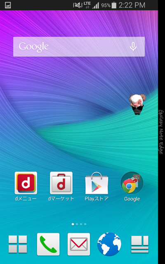The image size is (165, 264).
Task: Tap the battery indicator in status bar
Action: coord(114,5)
